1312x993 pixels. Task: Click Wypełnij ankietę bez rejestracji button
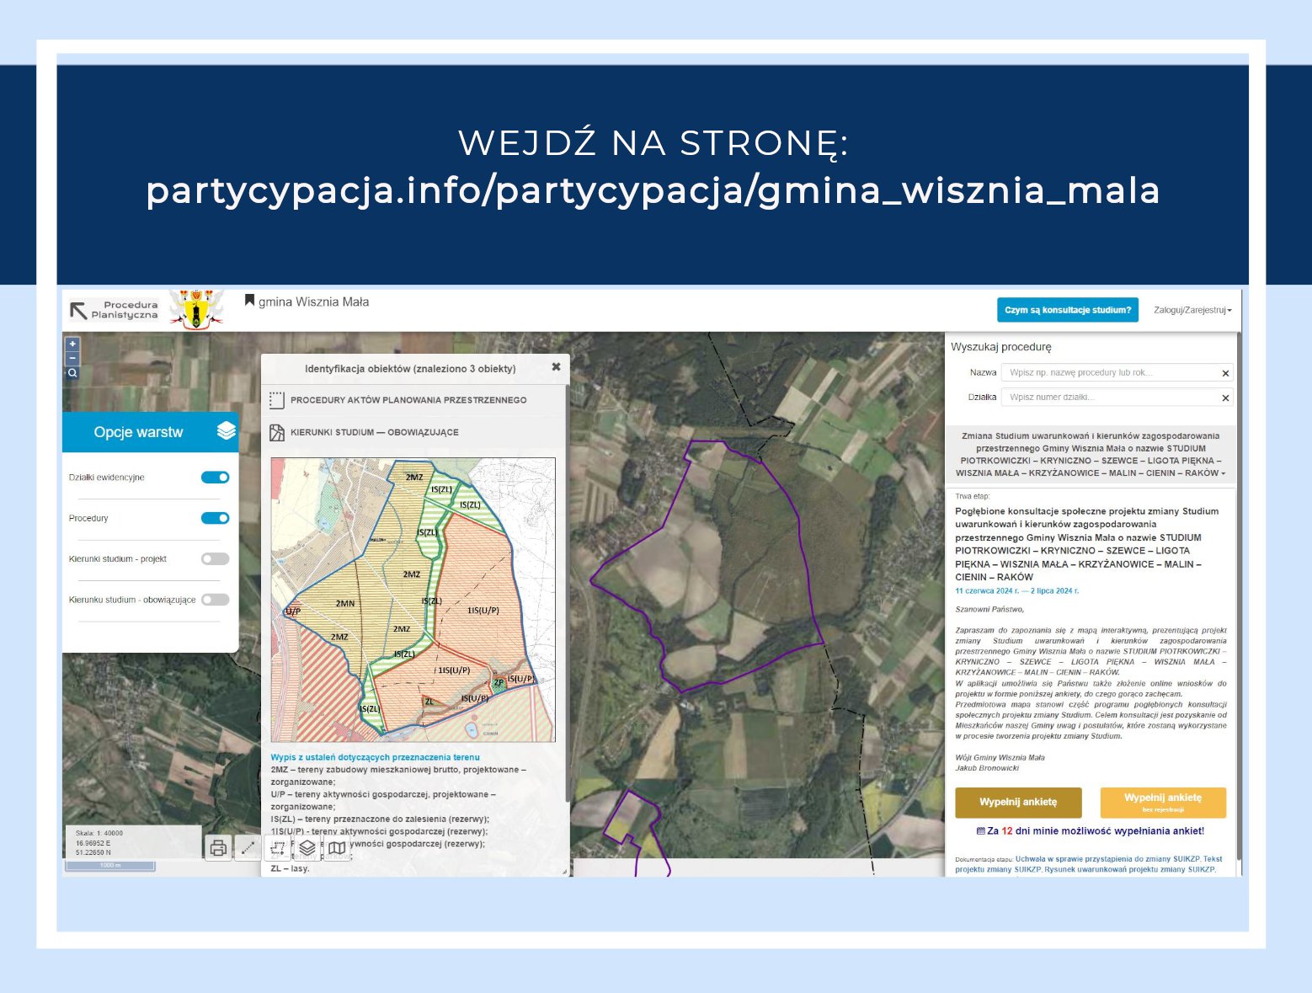1163,802
